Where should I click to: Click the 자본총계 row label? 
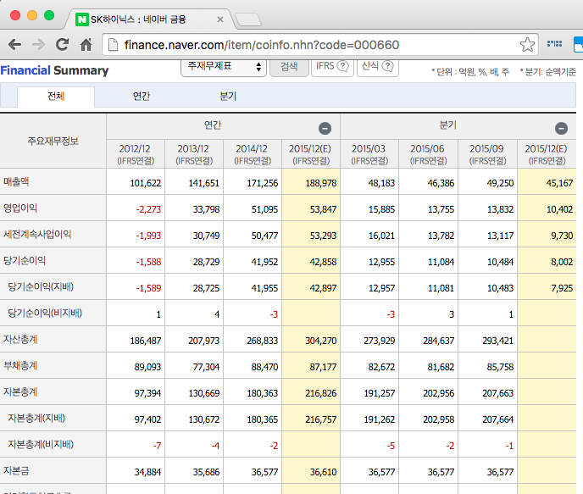(x=20, y=391)
